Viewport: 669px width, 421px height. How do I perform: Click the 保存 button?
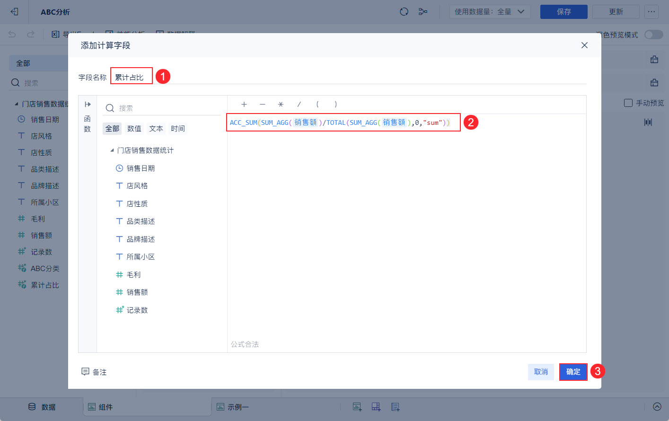[564, 12]
